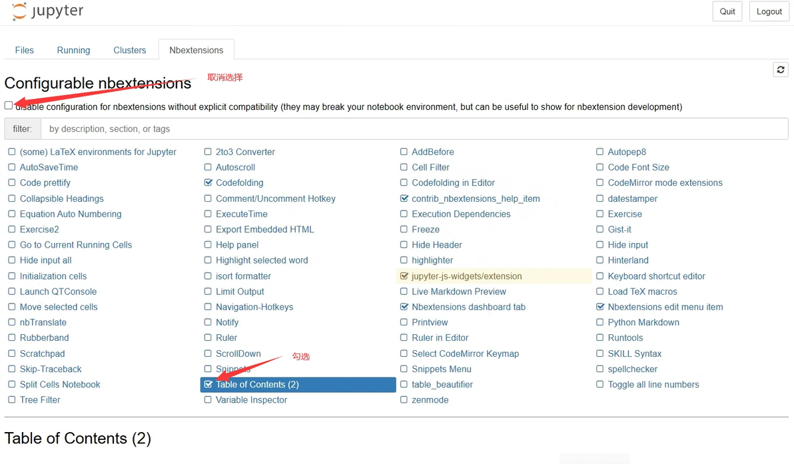Uncheck the Nbextensions dashboard tab checkbox
This screenshot has width=794, height=464.
pyautogui.click(x=404, y=307)
